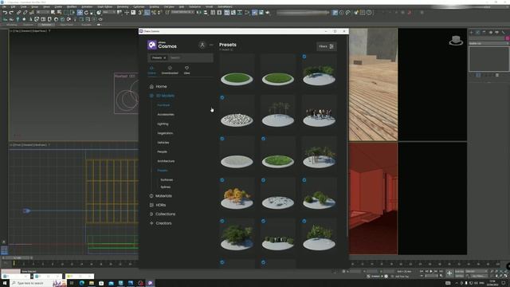Screen dimensions: 510x287
Task: Open the Create tab in command panel
Action: pyautogui.click(x=471, y=32)
